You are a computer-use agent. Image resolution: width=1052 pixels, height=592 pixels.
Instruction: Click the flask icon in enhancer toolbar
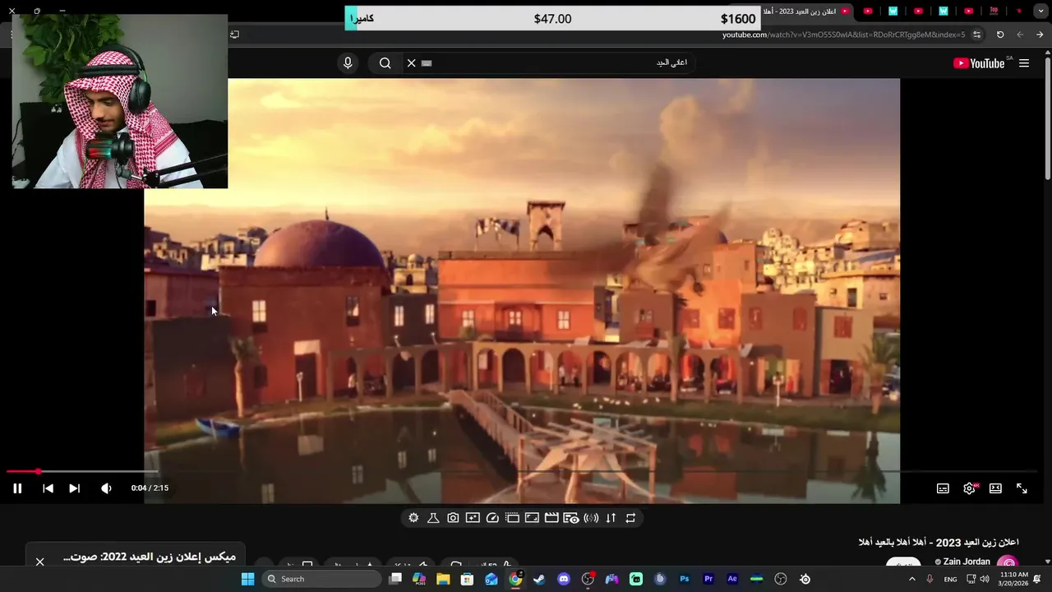tap(433, 518)
